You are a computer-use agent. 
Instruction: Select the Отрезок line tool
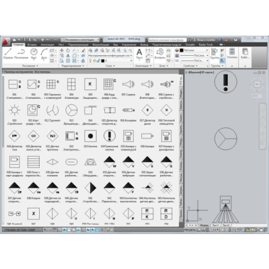click(8, 54)
